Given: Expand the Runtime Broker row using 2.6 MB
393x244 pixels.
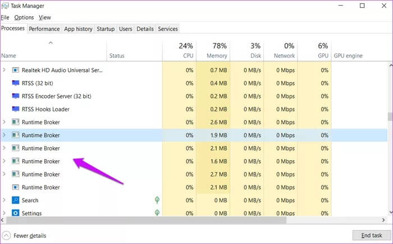Looking at the screenshot, I should pos(4,122).
